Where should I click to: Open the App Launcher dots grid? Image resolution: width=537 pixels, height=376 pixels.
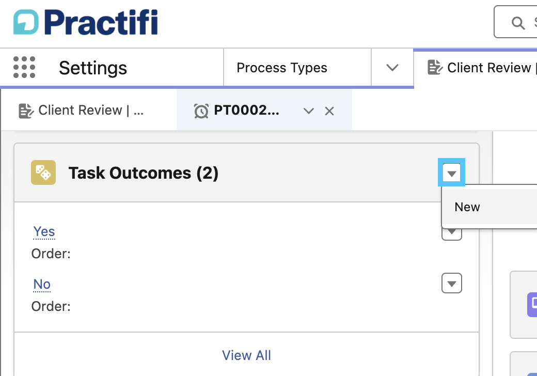24,67
